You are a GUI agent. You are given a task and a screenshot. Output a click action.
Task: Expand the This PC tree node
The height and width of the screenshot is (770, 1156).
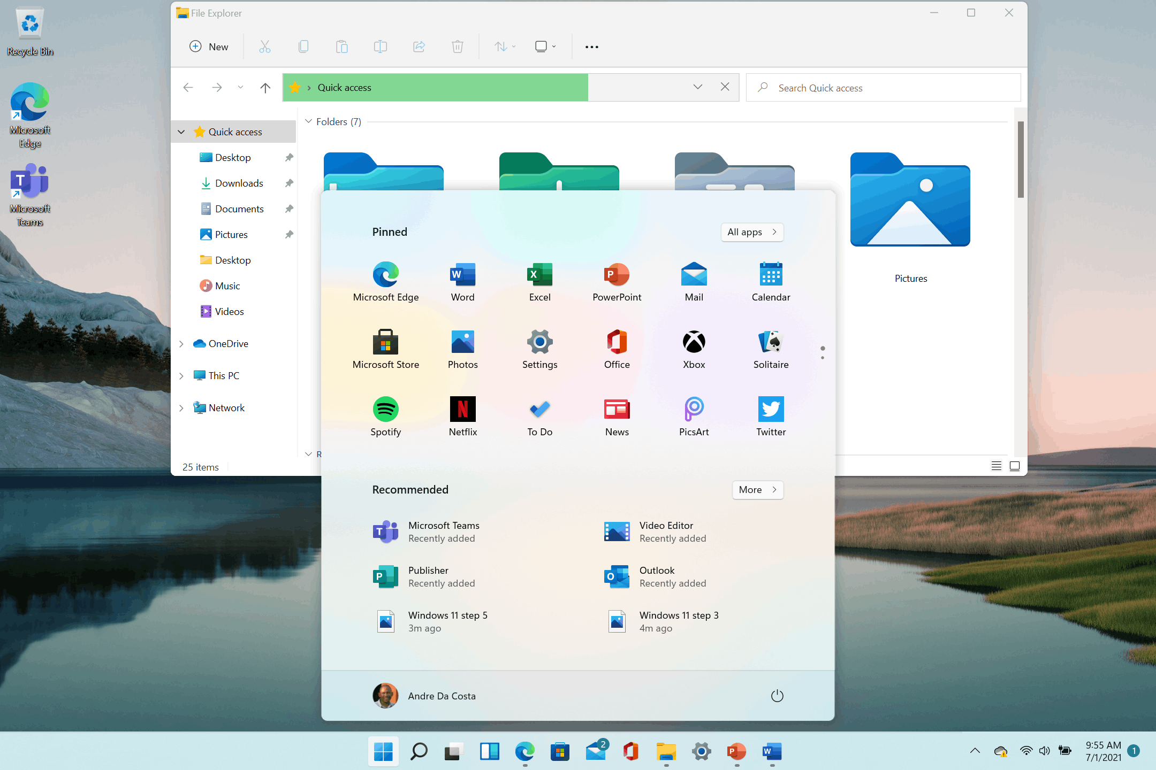[181, 376]
